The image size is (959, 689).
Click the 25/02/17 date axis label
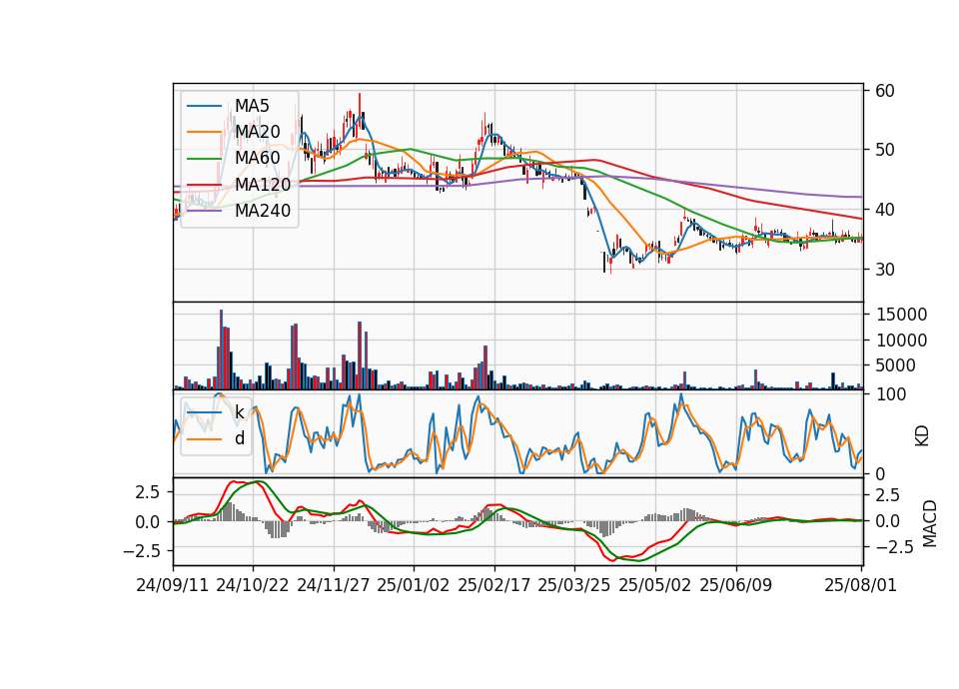pyautogui.click(x=494, y=585)
